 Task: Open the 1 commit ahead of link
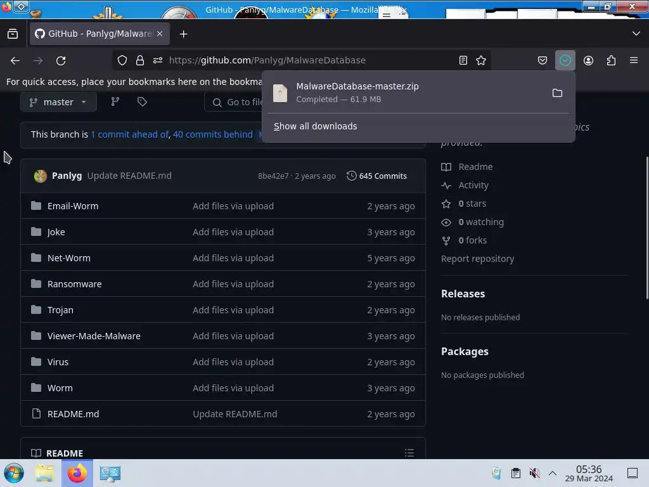(x=130, y=134)
